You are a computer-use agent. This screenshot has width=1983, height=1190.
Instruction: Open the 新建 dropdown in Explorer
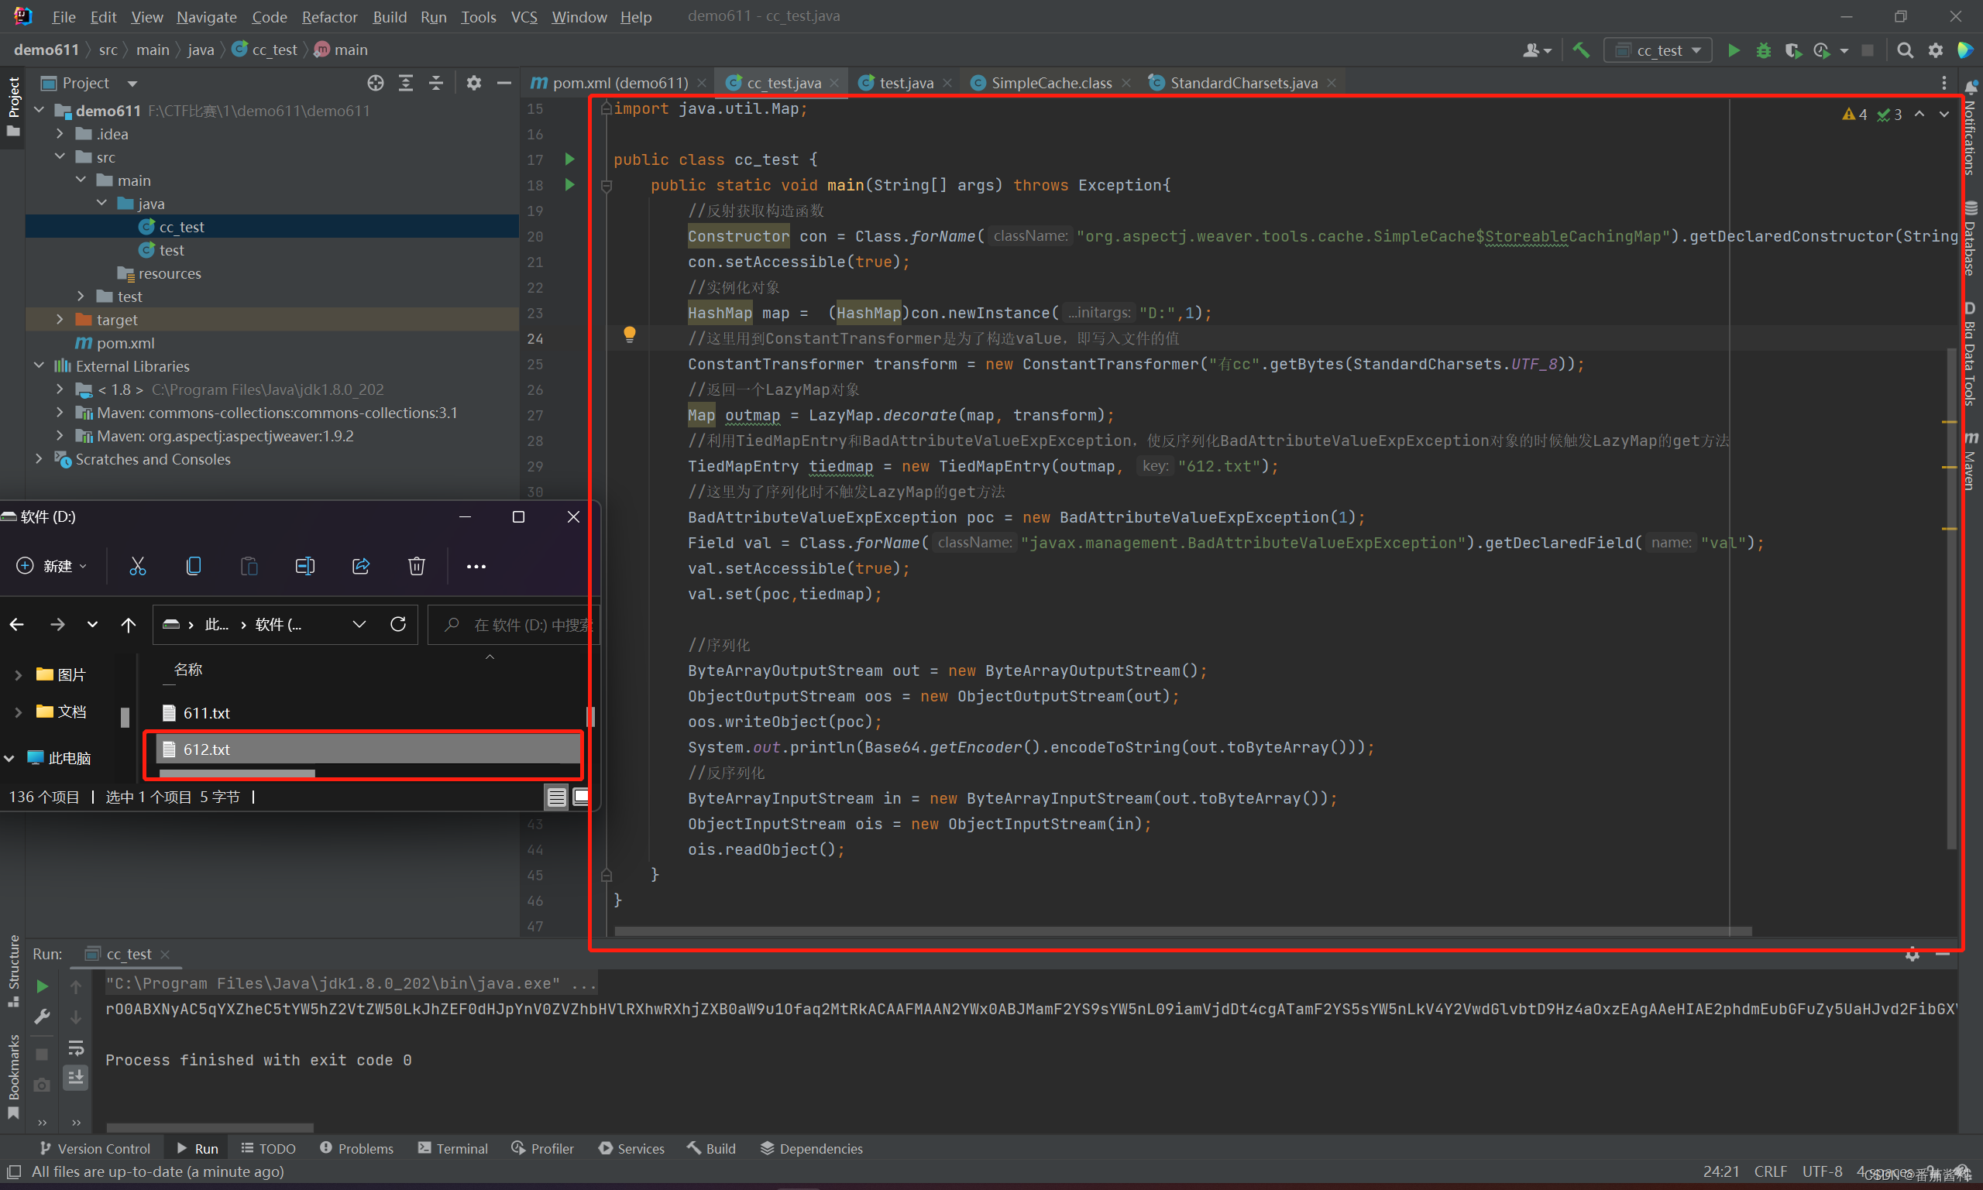coord(51,566)
